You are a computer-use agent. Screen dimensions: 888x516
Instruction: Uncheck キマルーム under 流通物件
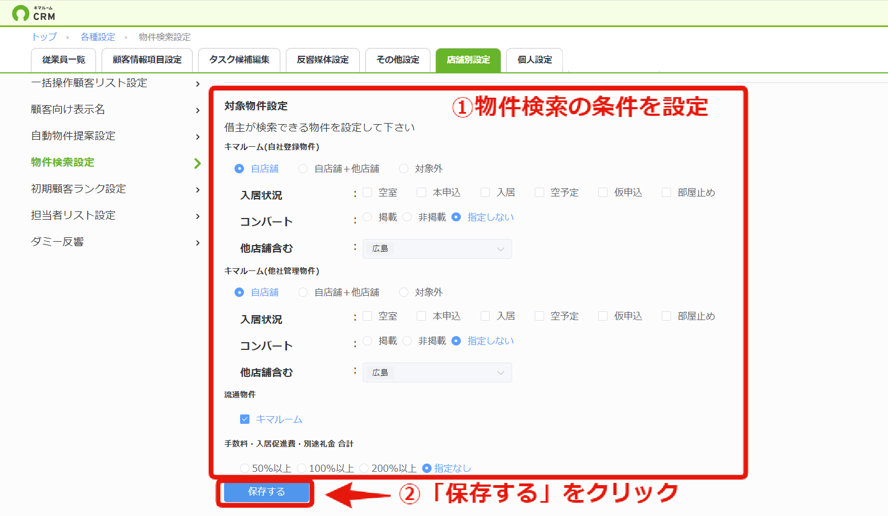point(245,419)
